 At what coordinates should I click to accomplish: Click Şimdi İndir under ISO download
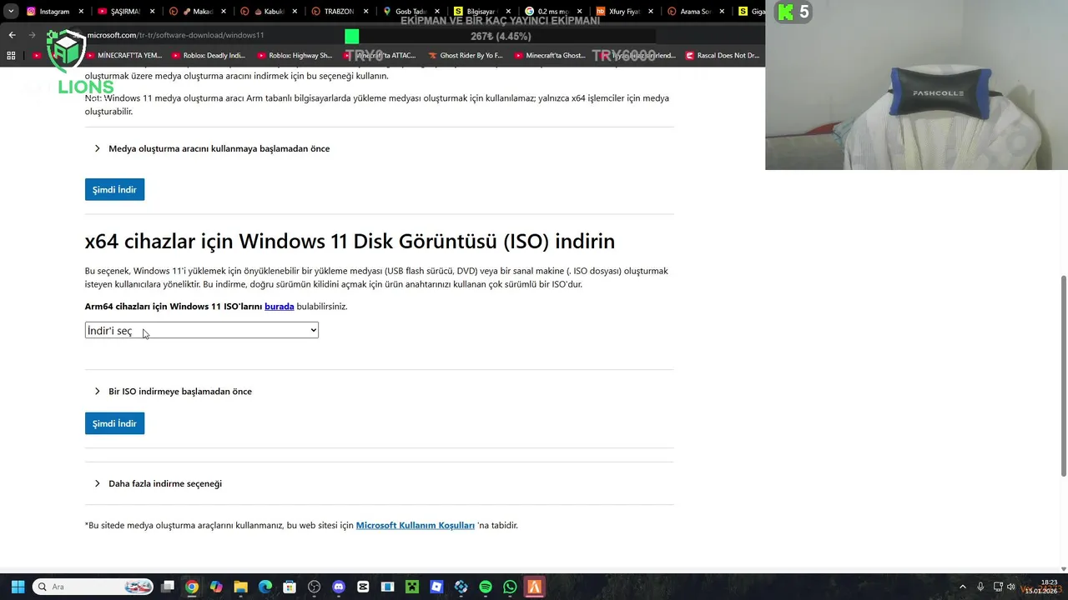click(x=114, y=423)
